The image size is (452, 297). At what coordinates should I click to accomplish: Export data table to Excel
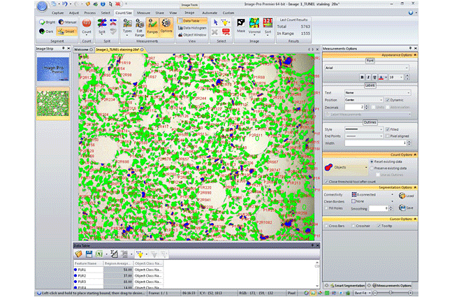tap(99, 254)
